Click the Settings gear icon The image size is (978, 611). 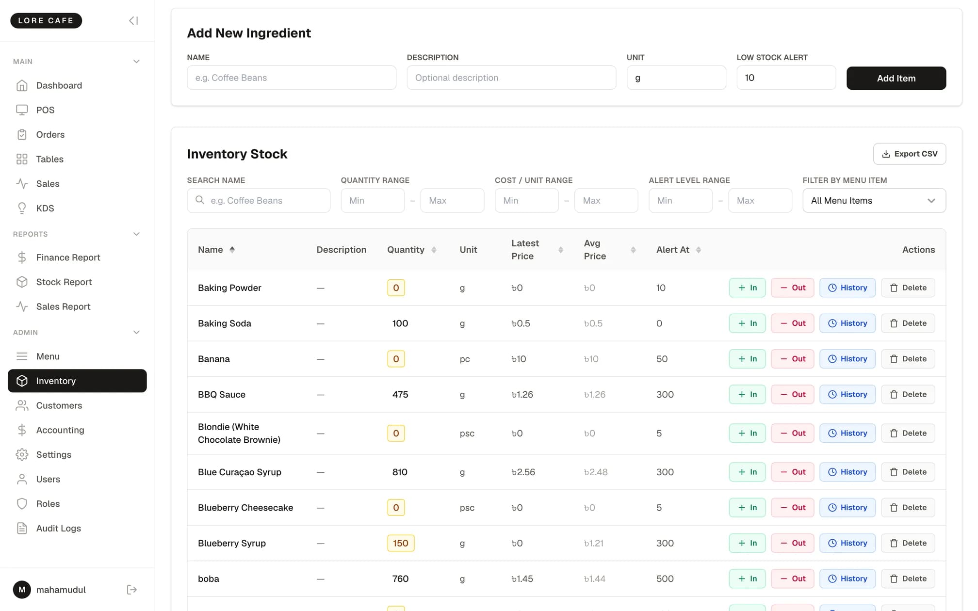[22, 454]
